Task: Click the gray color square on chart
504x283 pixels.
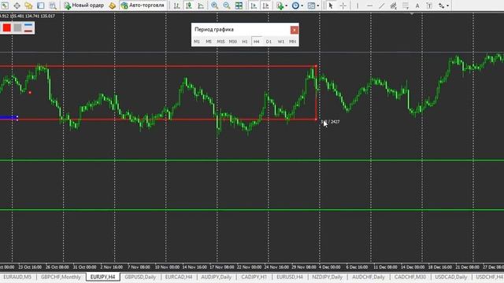Action: tap(17, 28)
